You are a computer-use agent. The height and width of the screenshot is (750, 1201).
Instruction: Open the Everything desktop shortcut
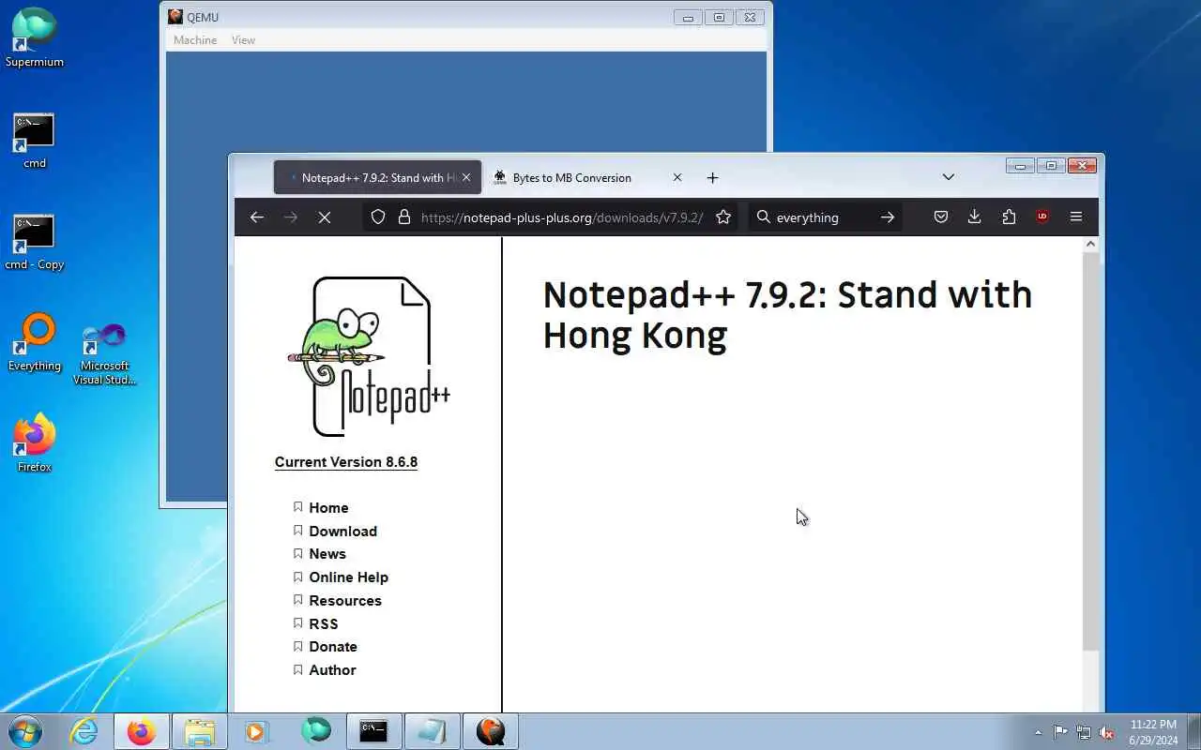35,343
